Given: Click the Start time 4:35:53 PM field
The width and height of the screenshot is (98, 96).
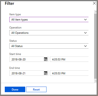Looking at the screenshot, I should tap(69, 59).
